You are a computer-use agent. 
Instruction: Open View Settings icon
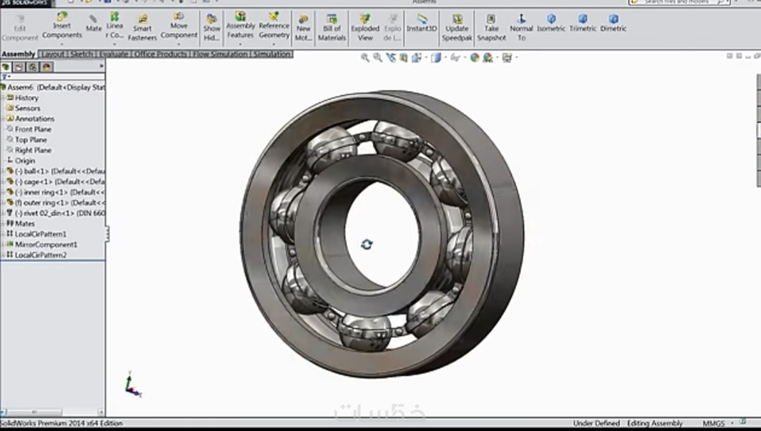pyautogui.click(x=508, y=58)
